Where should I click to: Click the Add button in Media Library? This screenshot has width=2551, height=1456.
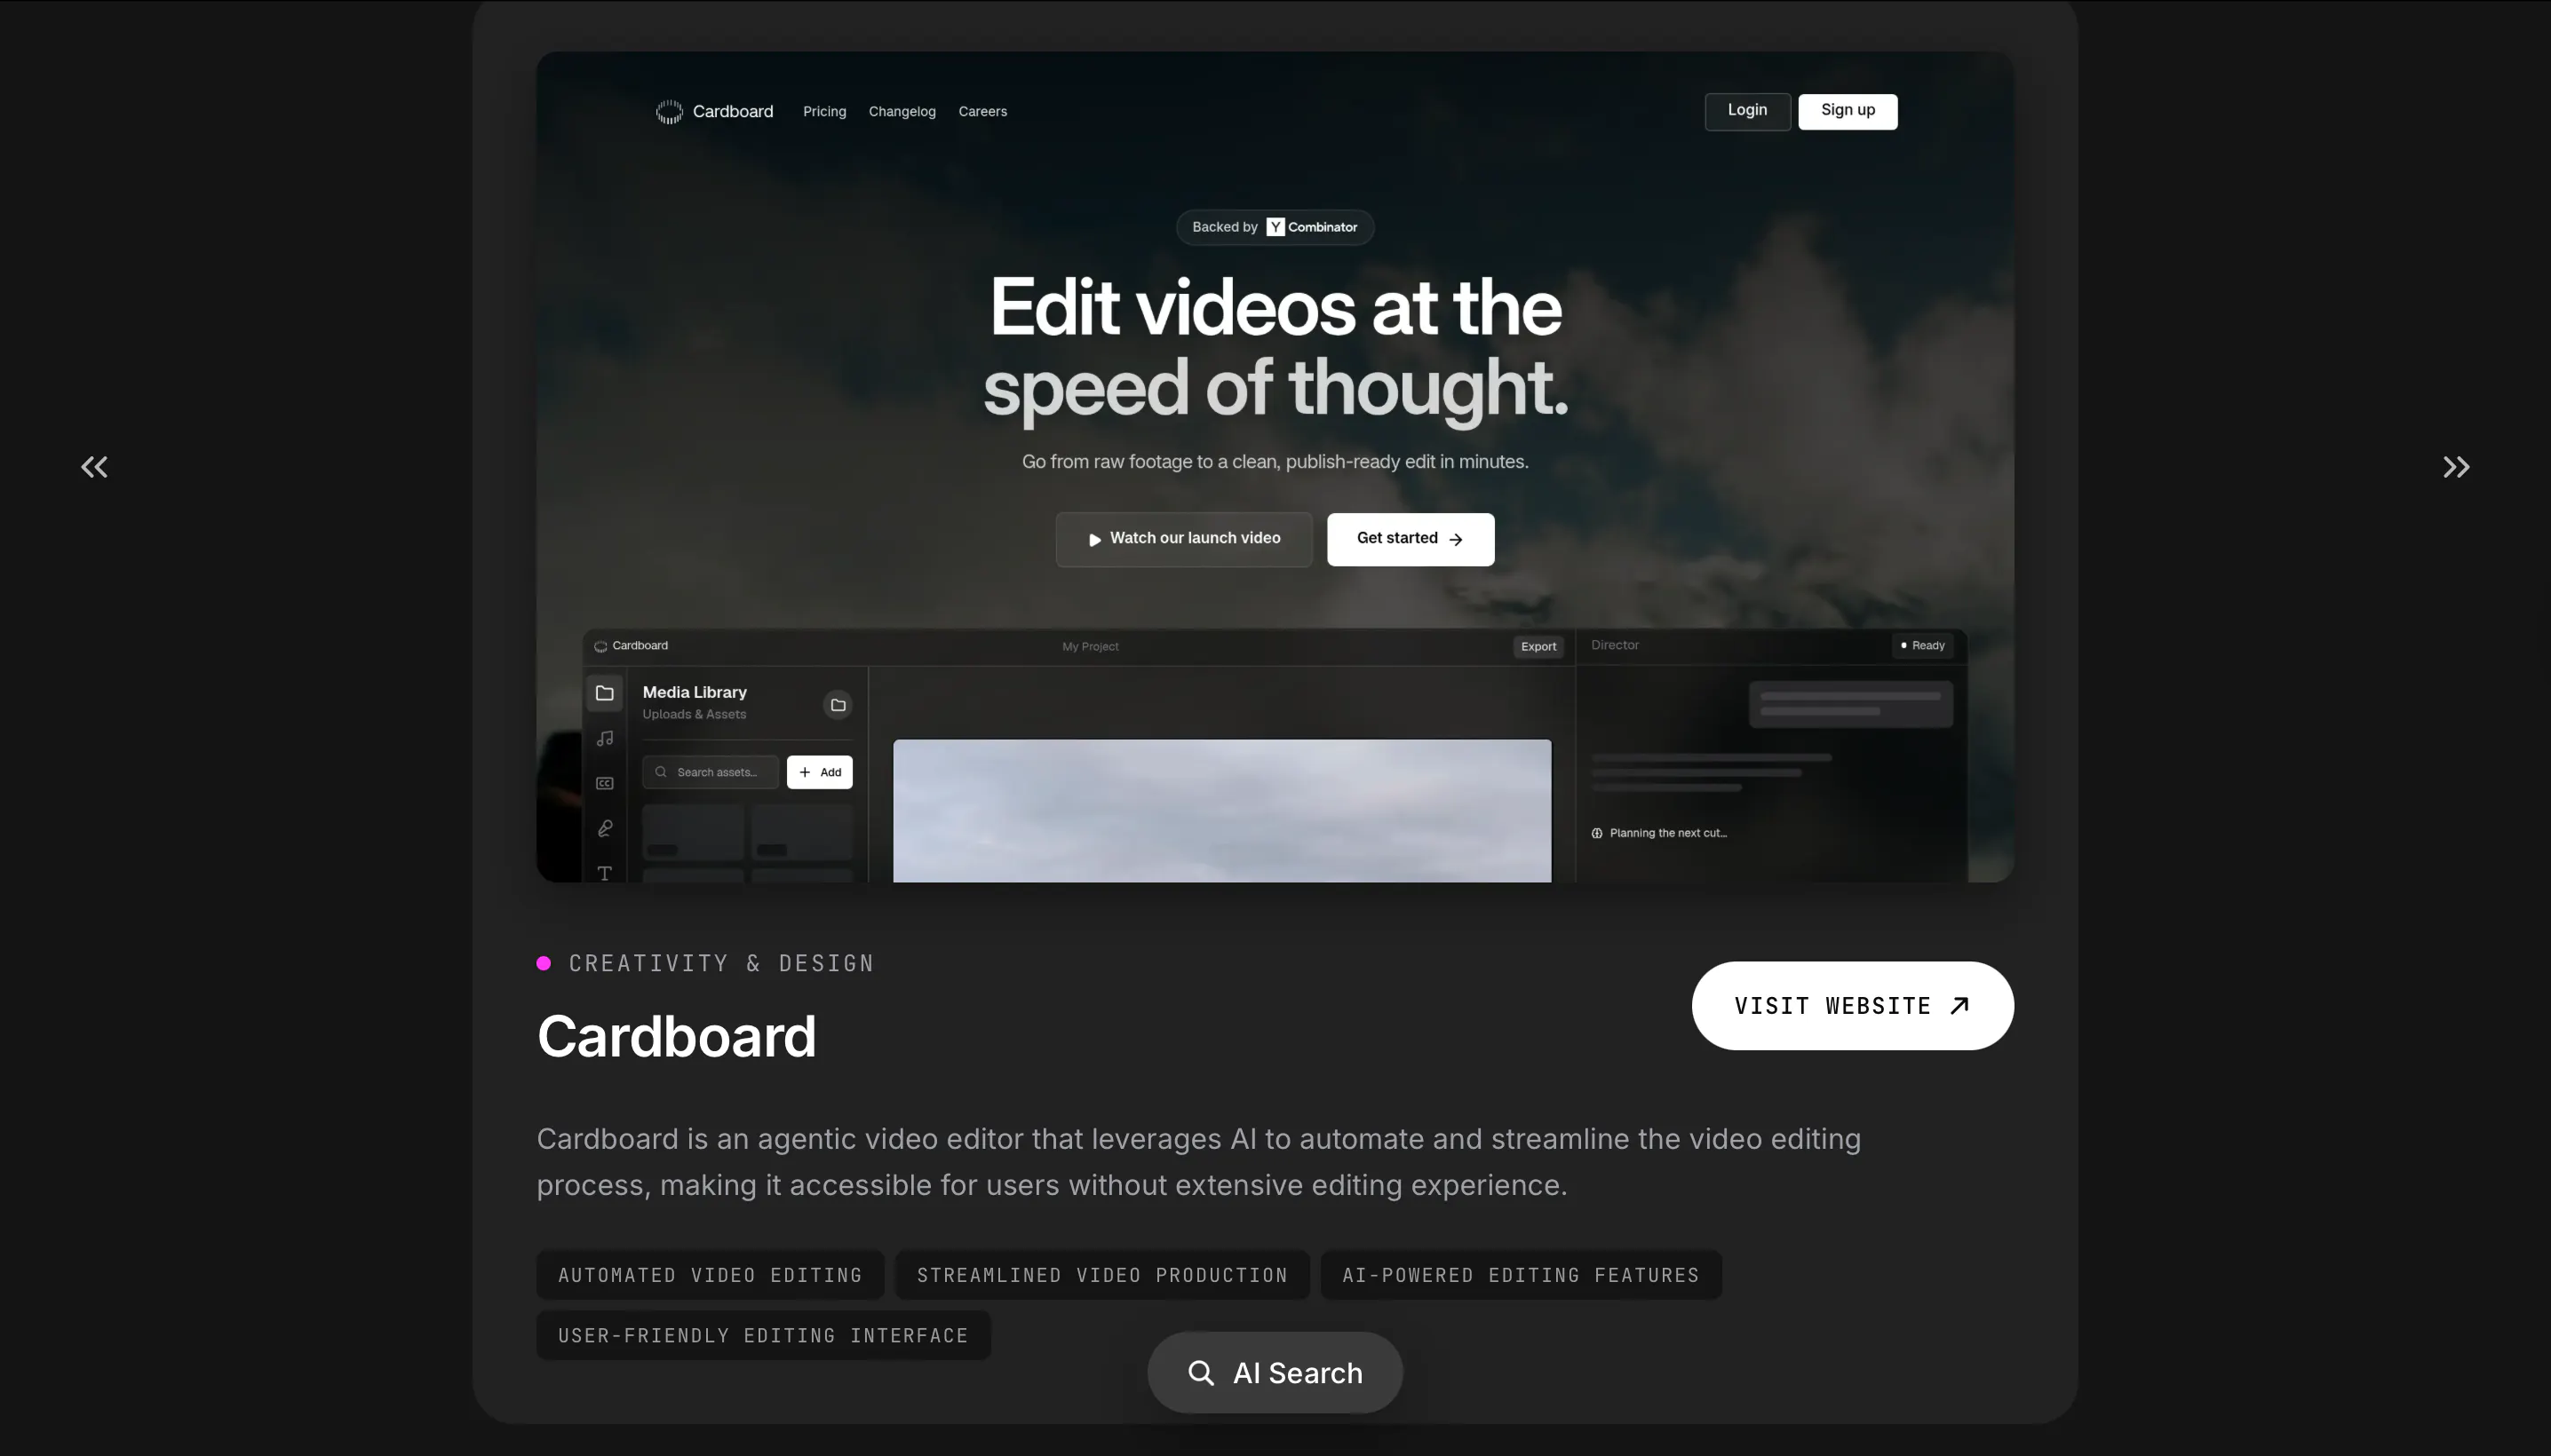tap(819, 772)
